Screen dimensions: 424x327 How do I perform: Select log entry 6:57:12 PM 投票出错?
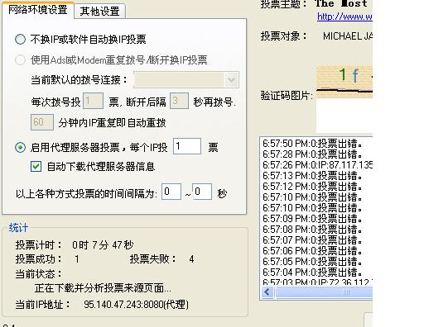(x=317, y=187)
